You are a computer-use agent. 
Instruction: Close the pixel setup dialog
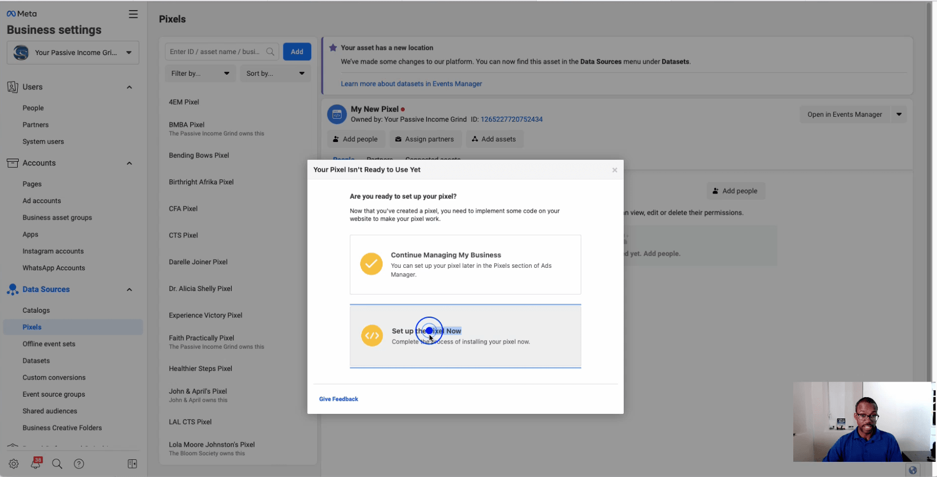pos(615,170)
